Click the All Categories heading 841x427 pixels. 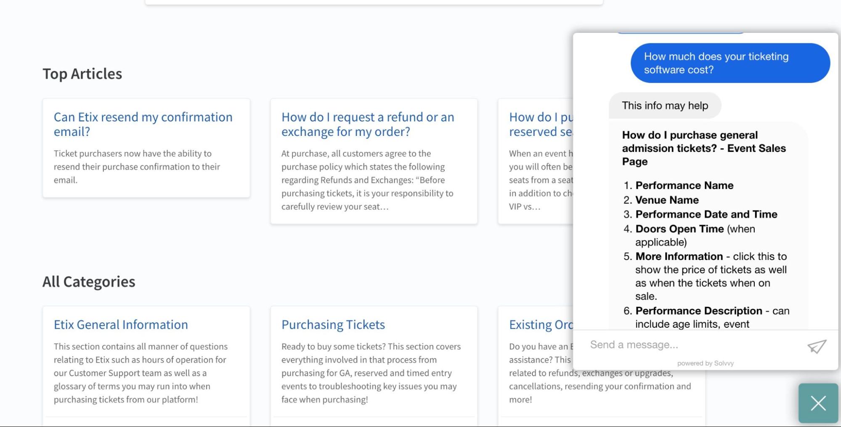[x=88, y=281]
